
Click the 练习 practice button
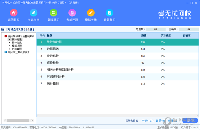(x=190, y=120)
